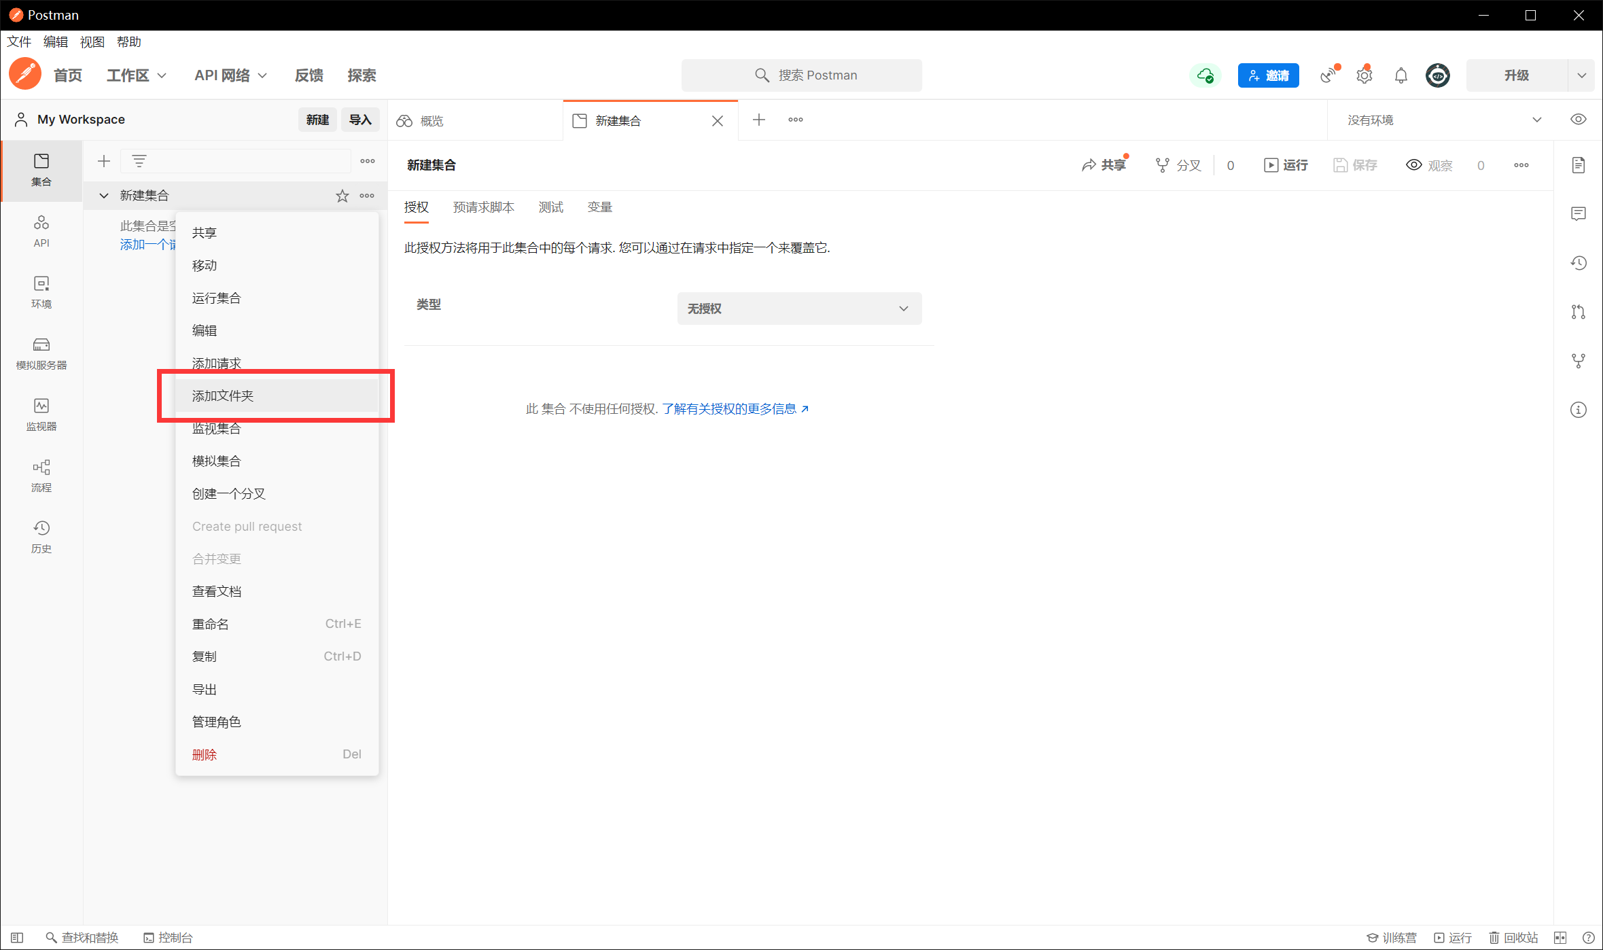Viewport: 1603px width, 950px height.
Task: Click the 导入 import button
Action: (359, 120)
